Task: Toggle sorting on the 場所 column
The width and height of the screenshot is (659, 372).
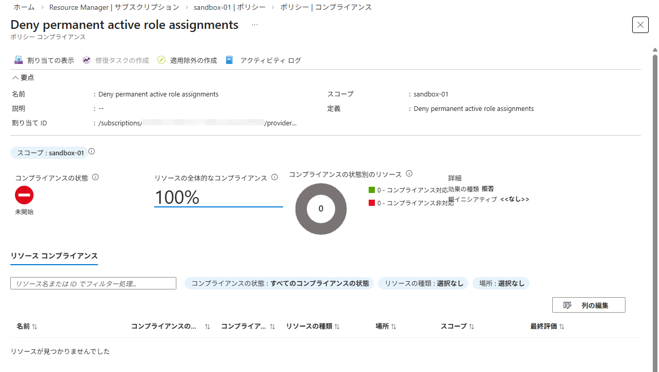Action: pyautogui.click(x=394, y=326)
